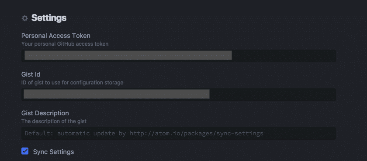The image size is (367, 161).
Task: Click the 'Your personal GitHub access token' description
Action: pos(65,44)
